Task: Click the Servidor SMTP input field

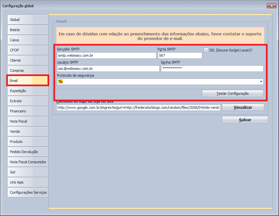Action: coord(106,55)
